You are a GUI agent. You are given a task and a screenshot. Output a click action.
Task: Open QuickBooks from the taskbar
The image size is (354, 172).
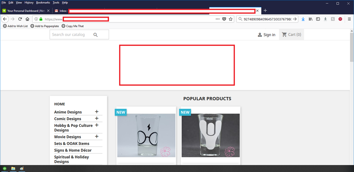click(5, 168)
